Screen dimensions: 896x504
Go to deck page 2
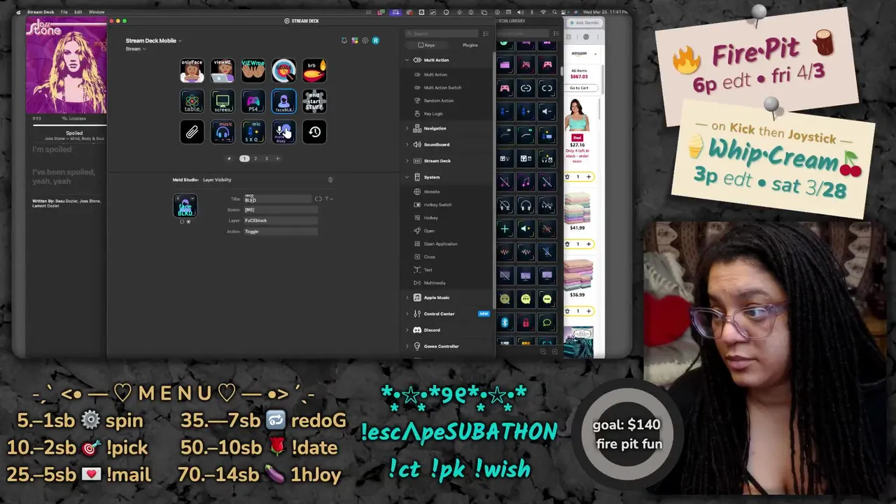coord(255,159)
